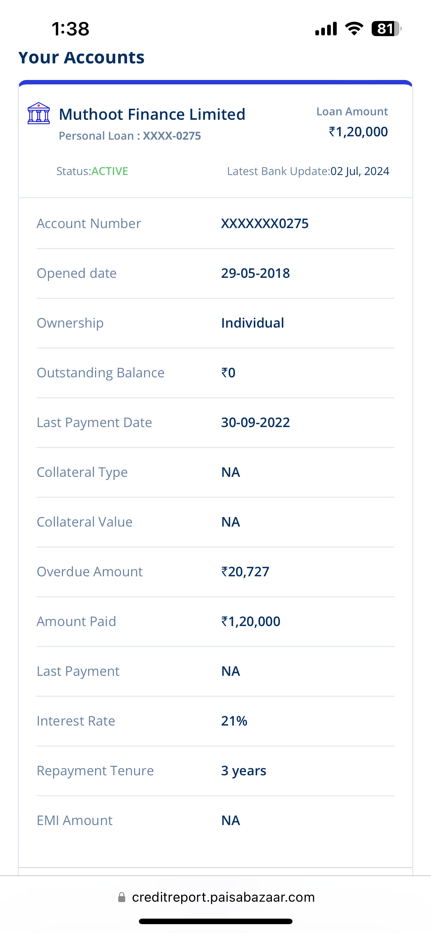
Task: Tap the Personal Loan XXXX-0275 subtitle
Action: point(130,136)
